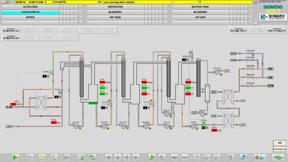Click the green play arrow in bottom toolbar
The width and height of the screenshot is (288, 162).
(16, 157)
